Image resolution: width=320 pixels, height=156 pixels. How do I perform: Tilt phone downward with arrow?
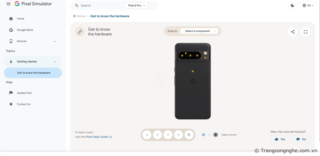pyautogui.click(x=178, y=135)
